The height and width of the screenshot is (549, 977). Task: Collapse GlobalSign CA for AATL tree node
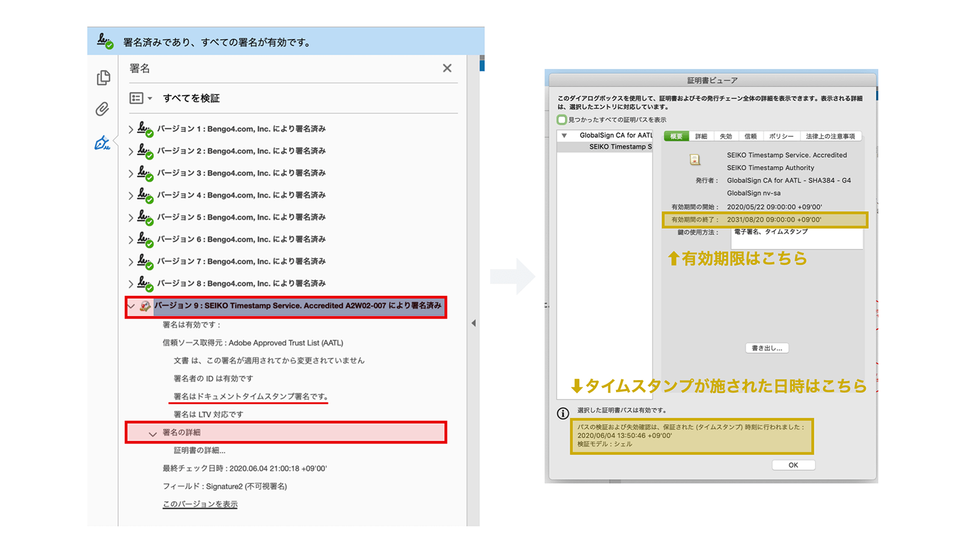pos(564,135)
